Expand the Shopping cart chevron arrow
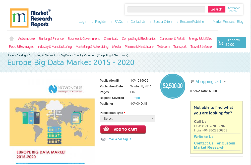Screen dimensions: 251x165 tap(225, 82)
